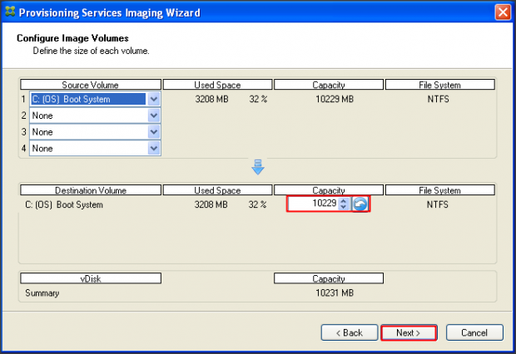Viewport: 516px width, 354px height.
Task: Cancel the imaging wizard
Action: click(474, 332)
